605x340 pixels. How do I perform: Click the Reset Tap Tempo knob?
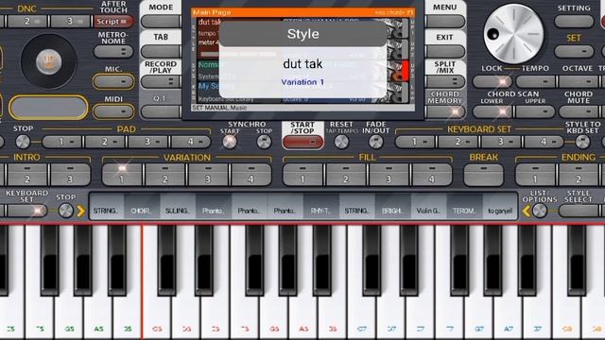[x=341, y=142]
